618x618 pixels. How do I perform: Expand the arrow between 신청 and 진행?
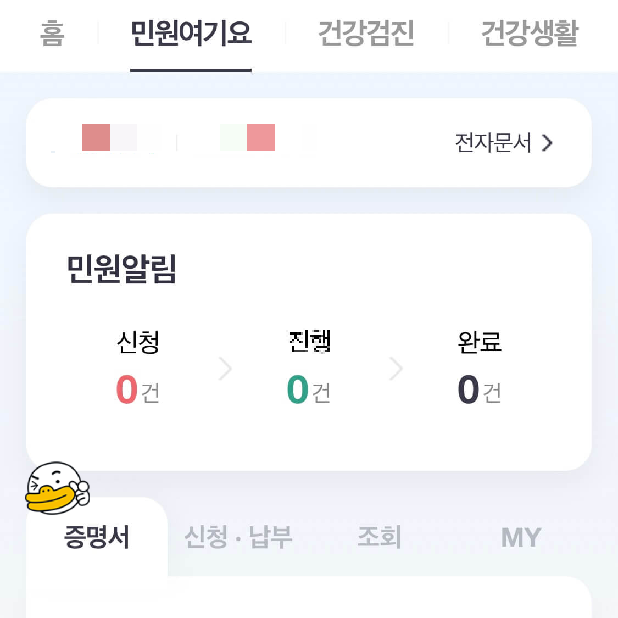pyautogui.click(x=225, y=368)
